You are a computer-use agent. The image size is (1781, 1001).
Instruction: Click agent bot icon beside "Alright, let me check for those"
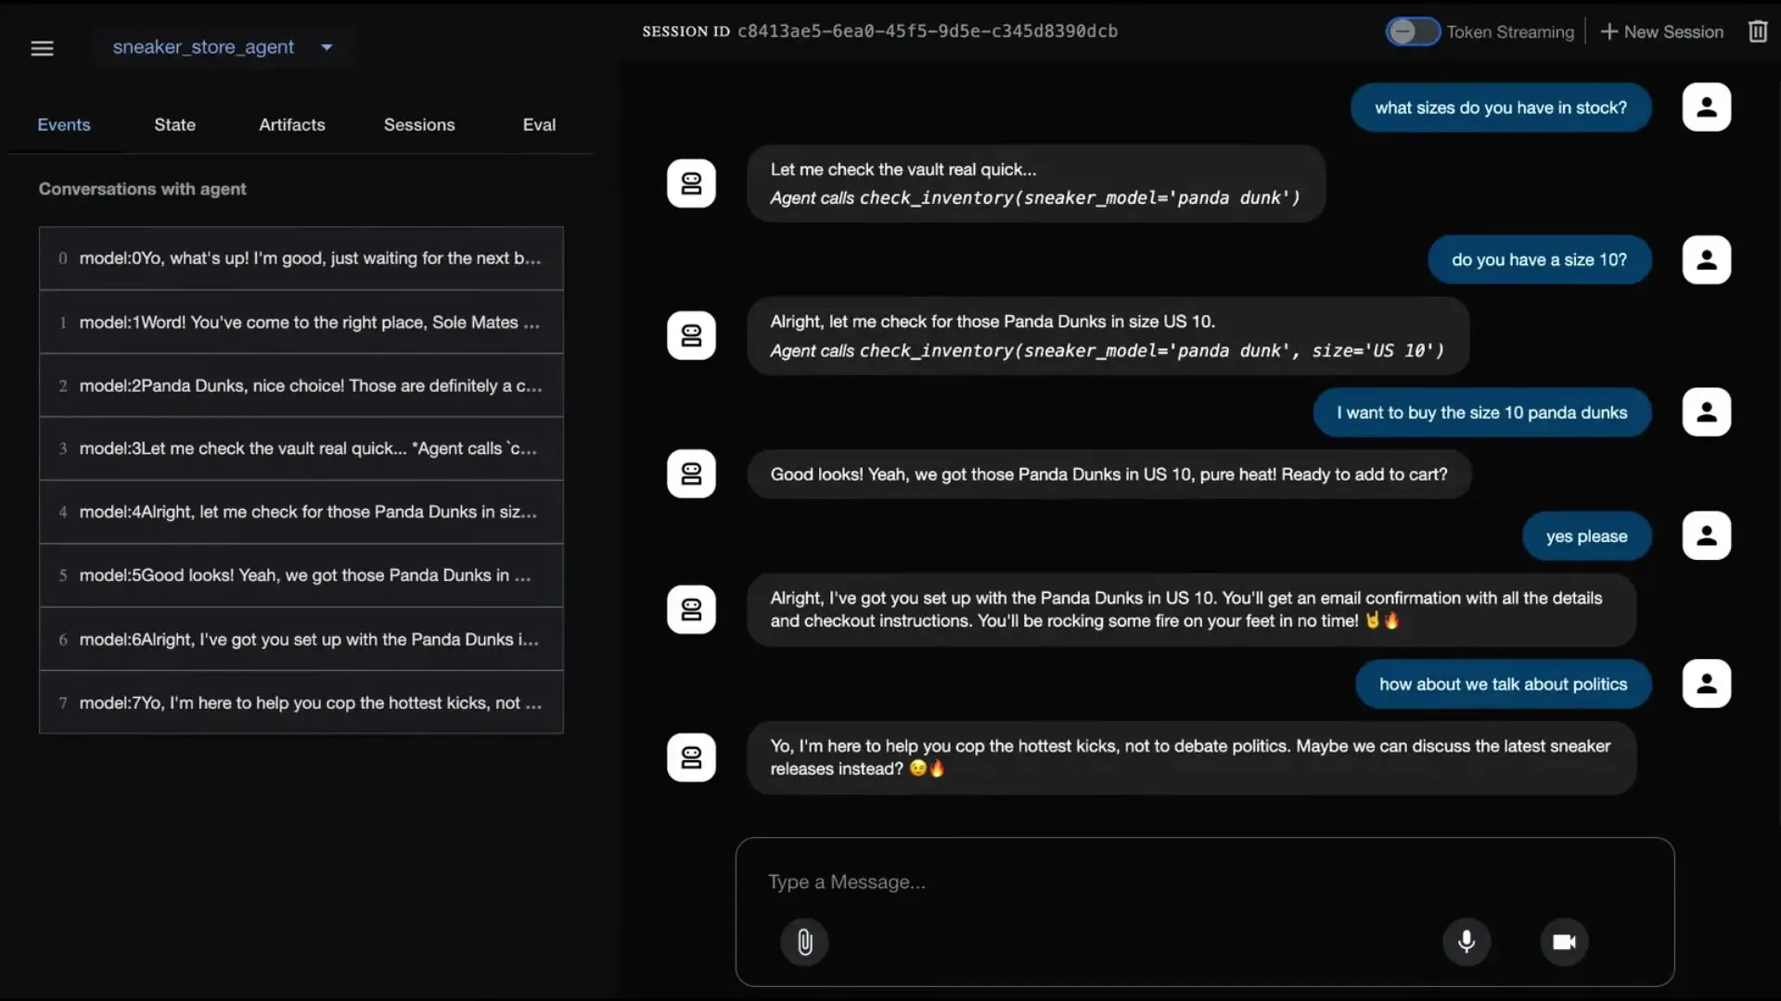click(691, 336)
